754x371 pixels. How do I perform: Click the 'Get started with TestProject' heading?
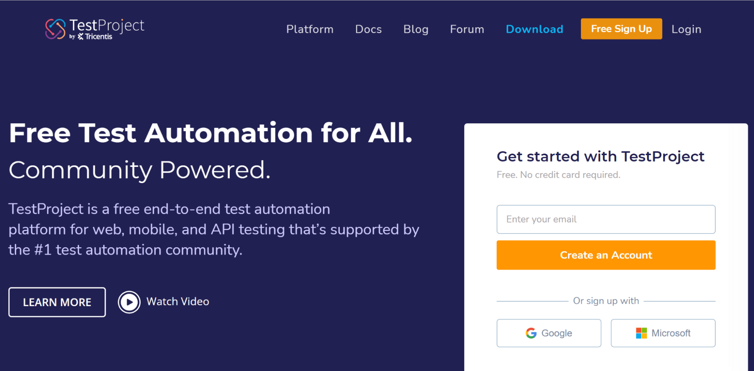[x=600, y=156]
